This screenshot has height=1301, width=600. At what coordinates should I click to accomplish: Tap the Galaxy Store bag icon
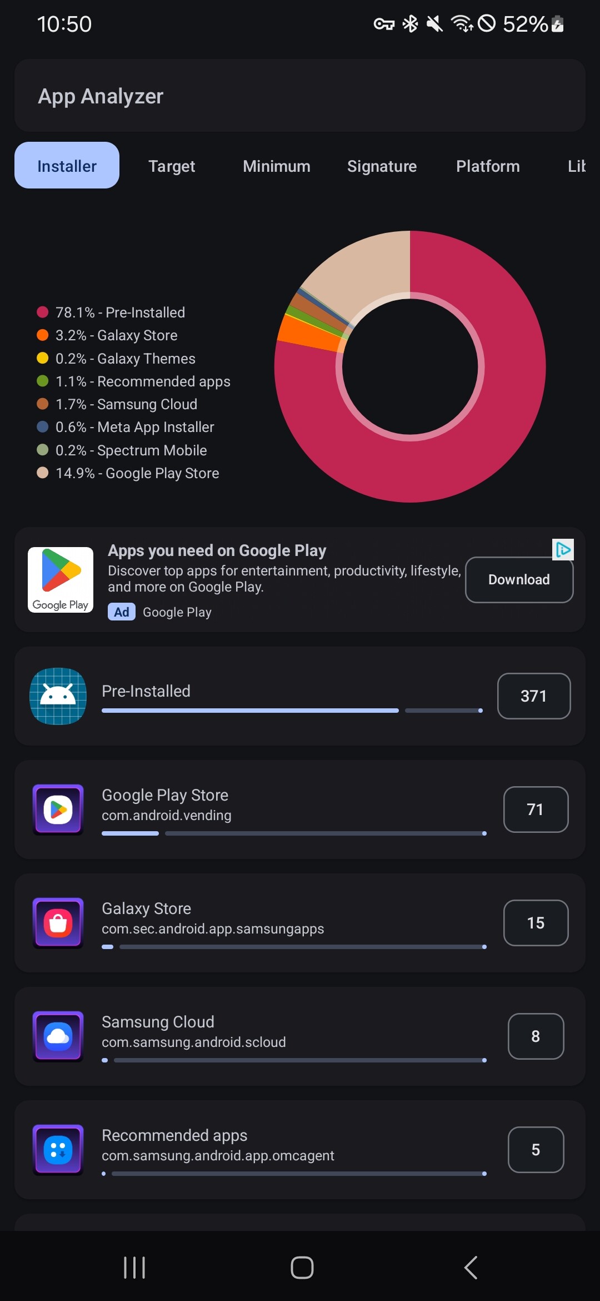58,923
